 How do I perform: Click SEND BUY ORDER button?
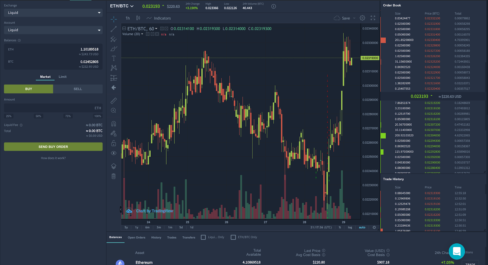(53, 147)
